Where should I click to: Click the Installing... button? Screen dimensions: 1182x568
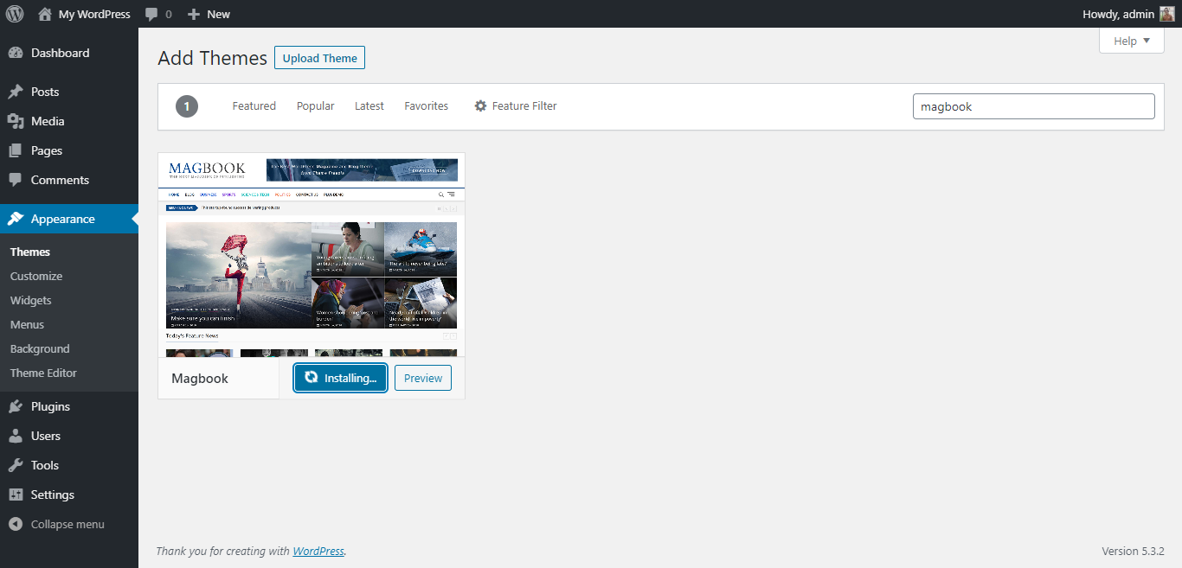pyautogui.click(x=340, y=378)
